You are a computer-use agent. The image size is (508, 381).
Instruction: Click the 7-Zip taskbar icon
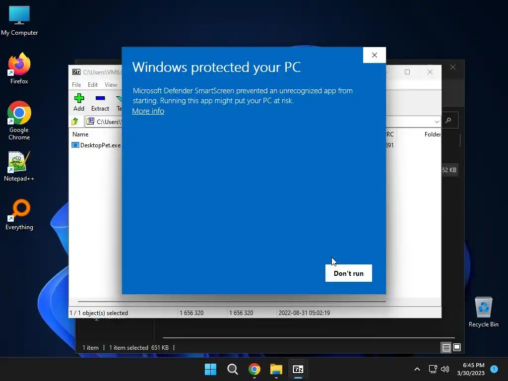[298, 369]
